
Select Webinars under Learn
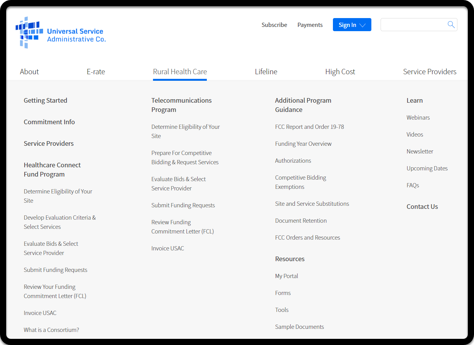pyautogui.click(x=418, y=118)
